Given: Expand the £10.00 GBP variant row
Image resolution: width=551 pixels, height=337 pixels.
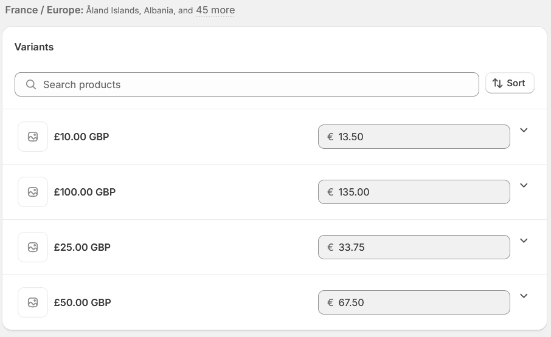Looking at the screenshot, I should [524, 130].
